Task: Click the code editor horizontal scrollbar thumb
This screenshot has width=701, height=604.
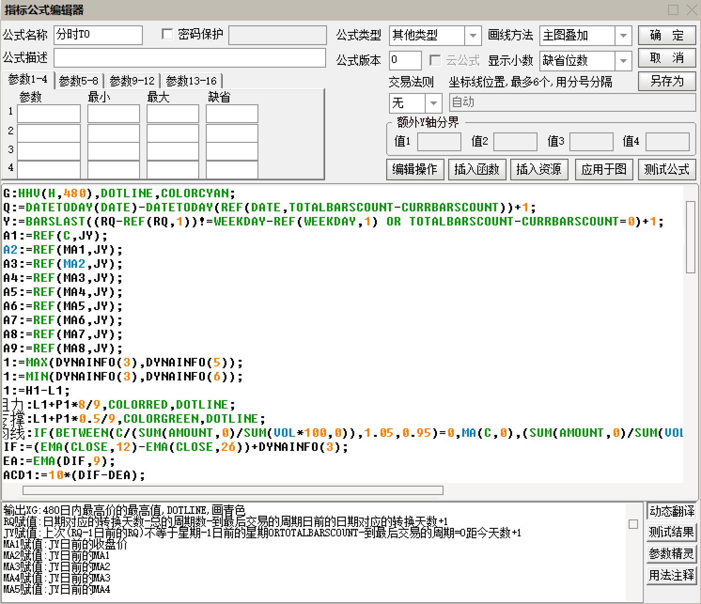Action: tap(233, 490)
